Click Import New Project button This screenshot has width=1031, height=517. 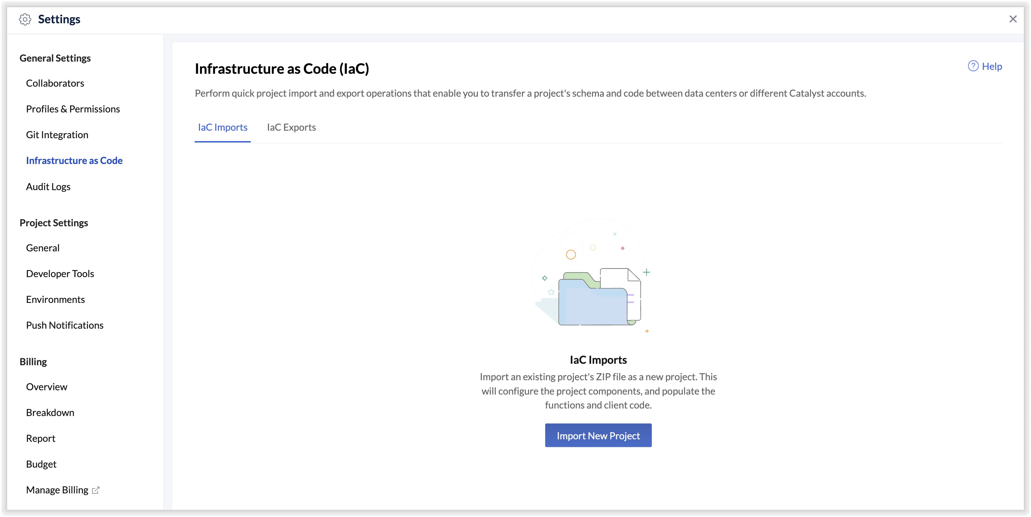click(x=598, y=435)
